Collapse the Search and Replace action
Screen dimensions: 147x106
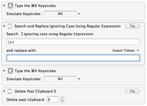[4, 26]
